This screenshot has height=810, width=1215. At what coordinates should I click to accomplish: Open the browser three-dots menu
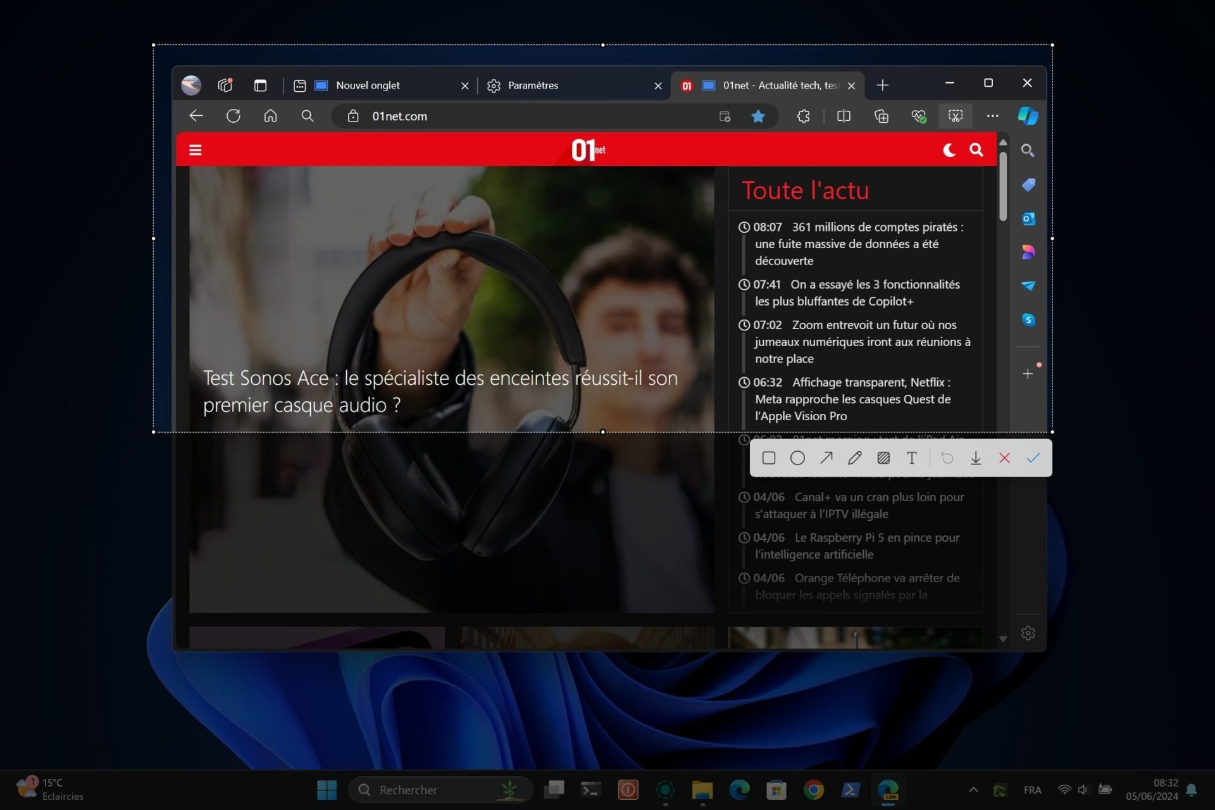992,116
